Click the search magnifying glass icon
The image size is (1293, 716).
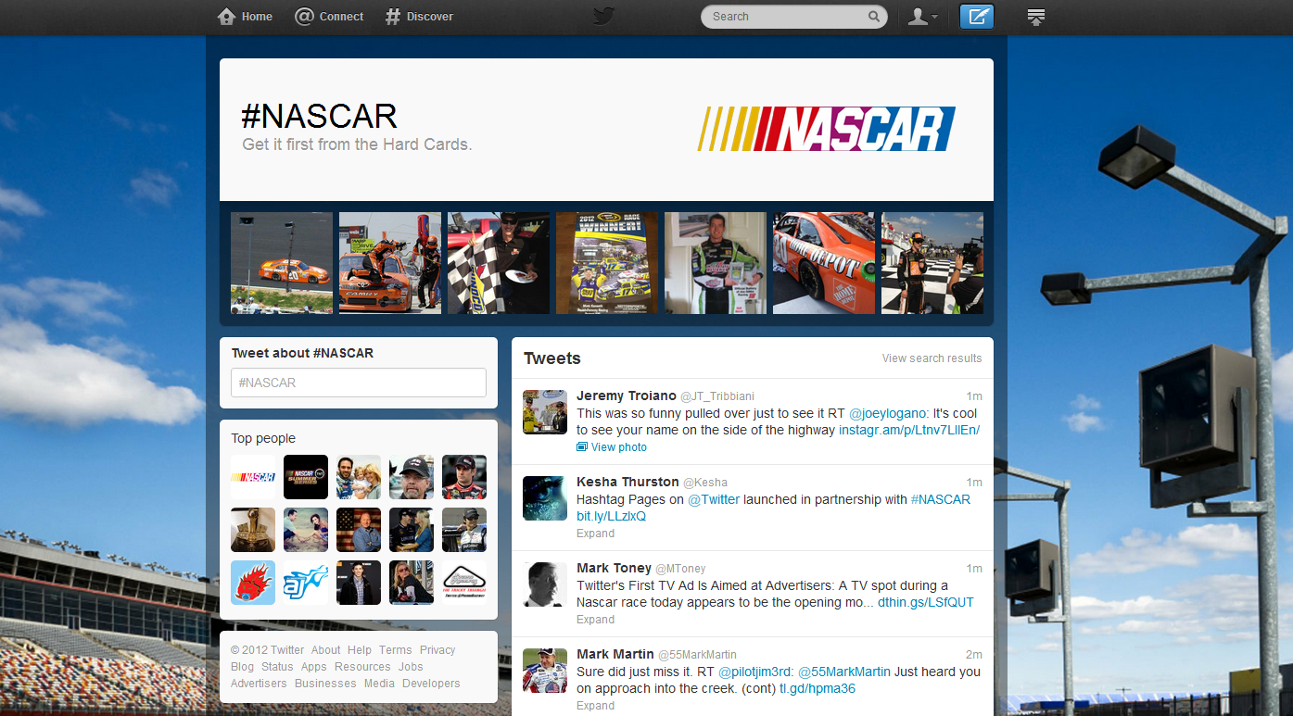coord(873,17)
